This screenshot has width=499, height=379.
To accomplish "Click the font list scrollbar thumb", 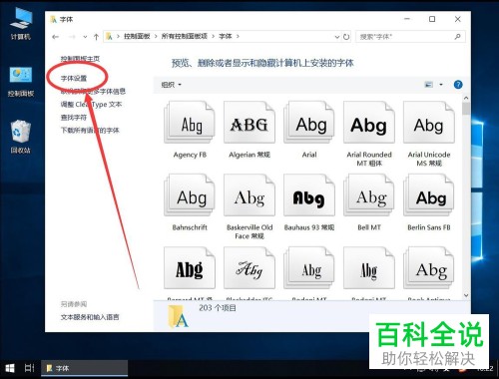I will tap(466, 109).
